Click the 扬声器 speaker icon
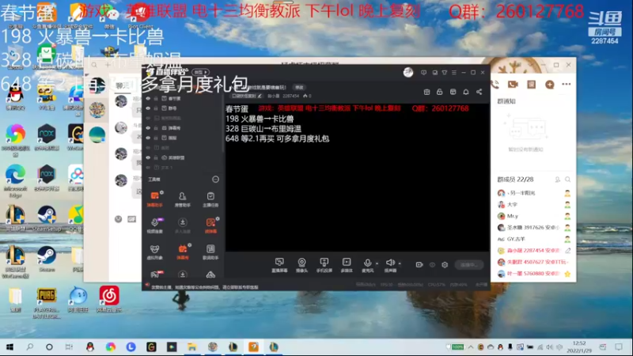Screen dimensions: 633x356 coord(390,263)
